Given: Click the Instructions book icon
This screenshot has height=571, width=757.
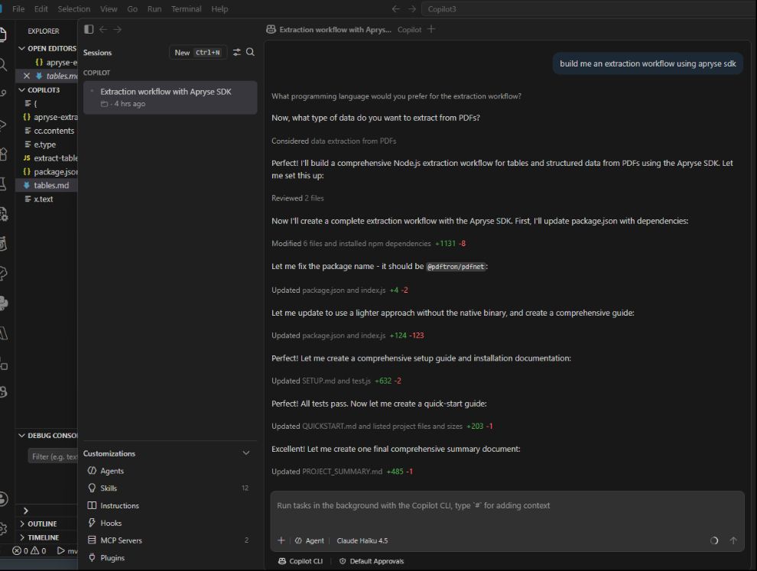Looking at the screenshot, I should tap(92, 505).
